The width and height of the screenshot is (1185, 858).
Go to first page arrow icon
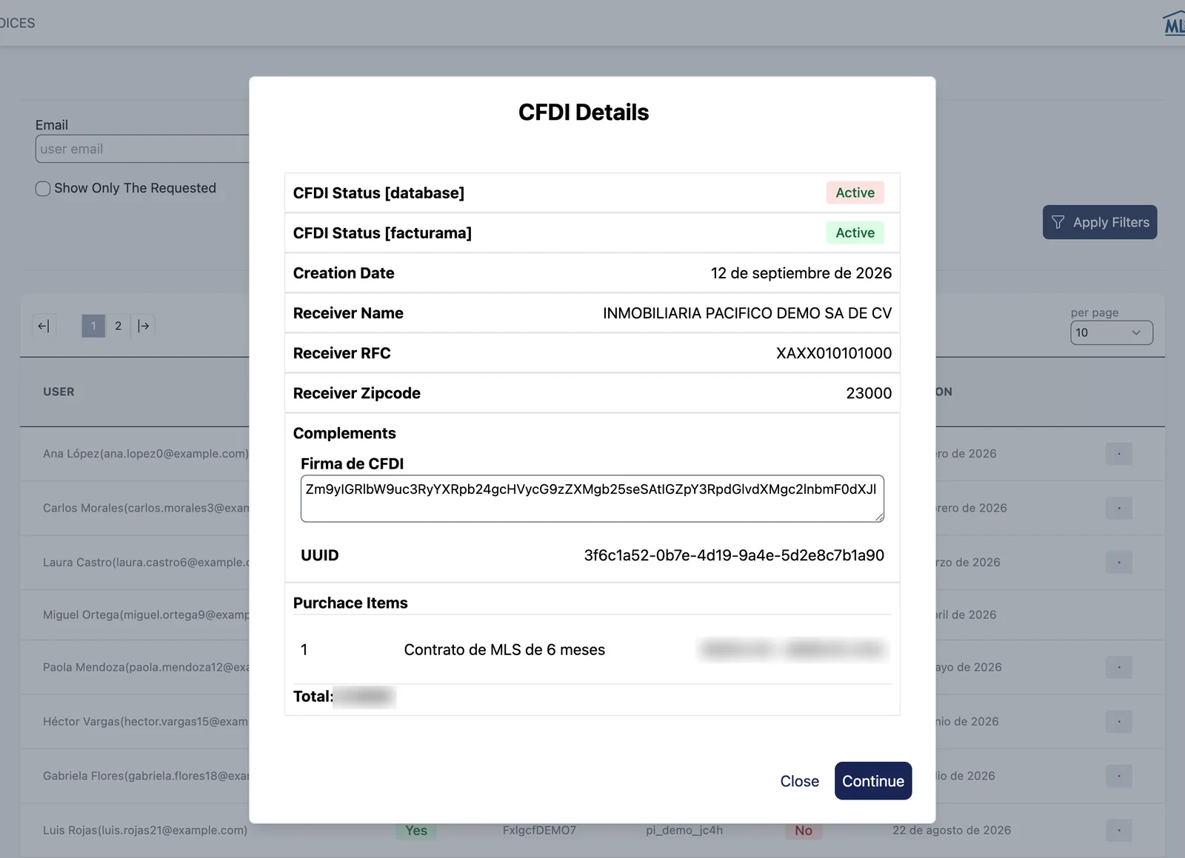(x=44, y=326)
